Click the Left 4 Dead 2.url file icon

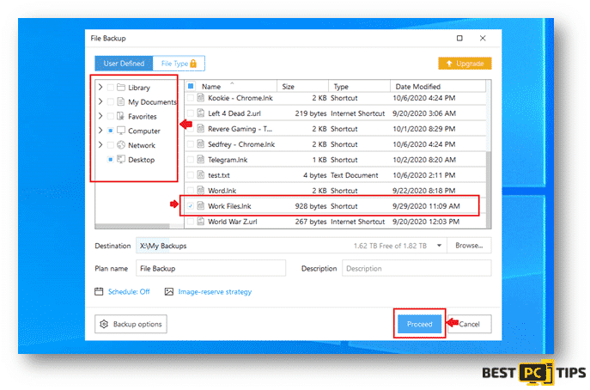click(201, 113)
